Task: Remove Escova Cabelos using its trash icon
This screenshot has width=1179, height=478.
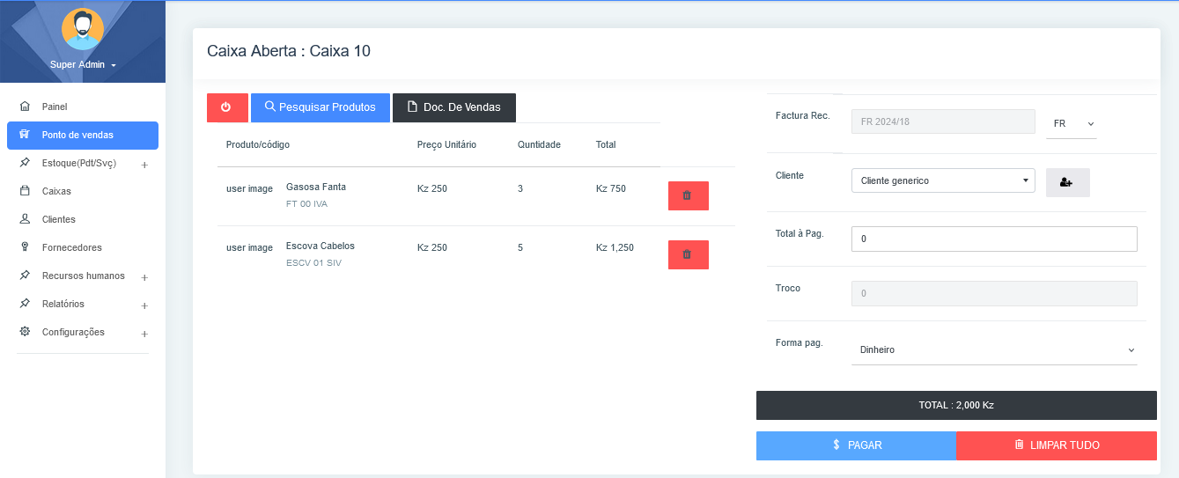Action: point(688,254)
